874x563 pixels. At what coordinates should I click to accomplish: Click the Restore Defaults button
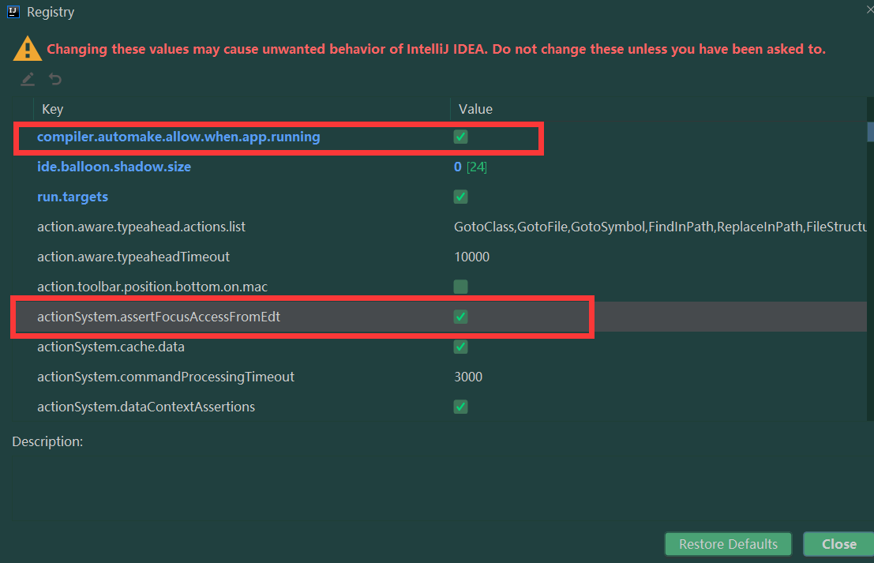pyautogui.click(x=728, y=544)
